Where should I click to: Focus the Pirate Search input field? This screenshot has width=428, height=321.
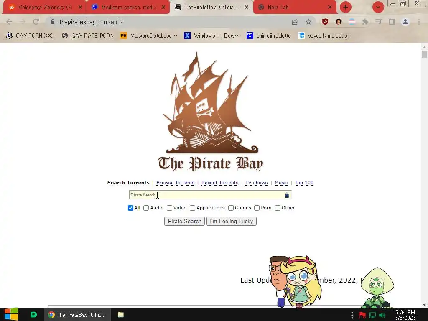click(x=210, y=195)
